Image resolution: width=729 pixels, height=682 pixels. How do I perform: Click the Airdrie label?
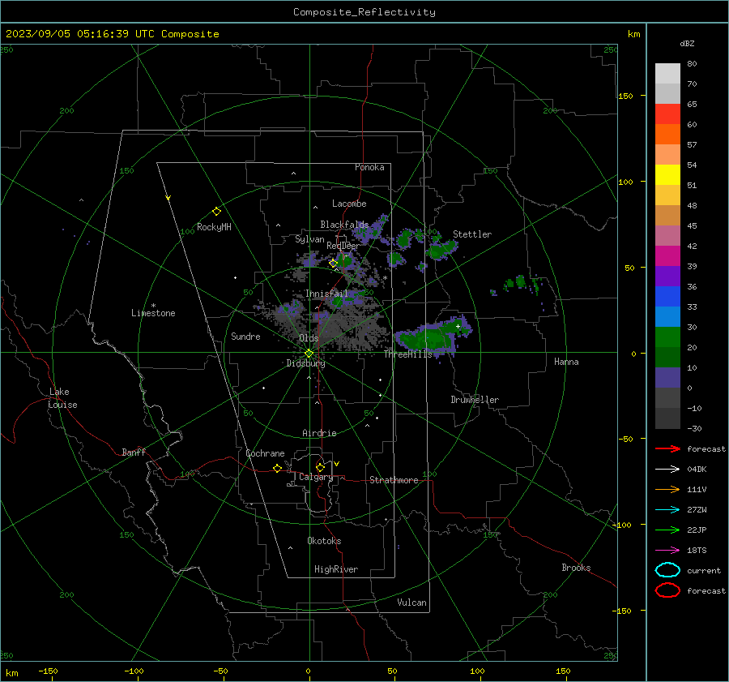coord(319,433)
